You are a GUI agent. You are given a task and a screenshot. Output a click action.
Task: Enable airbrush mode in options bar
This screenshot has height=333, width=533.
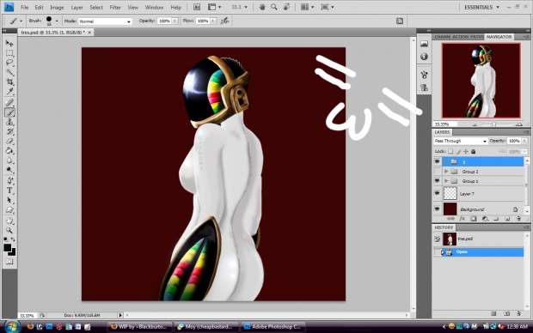click(224, 21)
